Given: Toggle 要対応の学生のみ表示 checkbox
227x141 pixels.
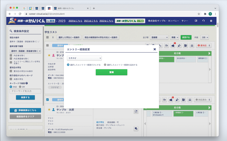Looking at the screenshot, I should 11,71.
